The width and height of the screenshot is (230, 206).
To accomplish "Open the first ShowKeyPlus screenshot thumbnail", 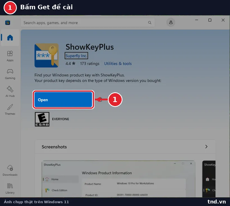I will tap(118, 179).
